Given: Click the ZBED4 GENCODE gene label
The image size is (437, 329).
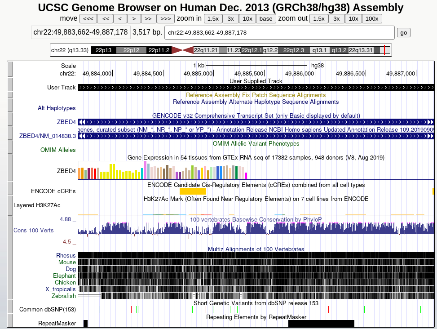Looking at the screenshot, I should pyautogui.click(x=66, y=122).
